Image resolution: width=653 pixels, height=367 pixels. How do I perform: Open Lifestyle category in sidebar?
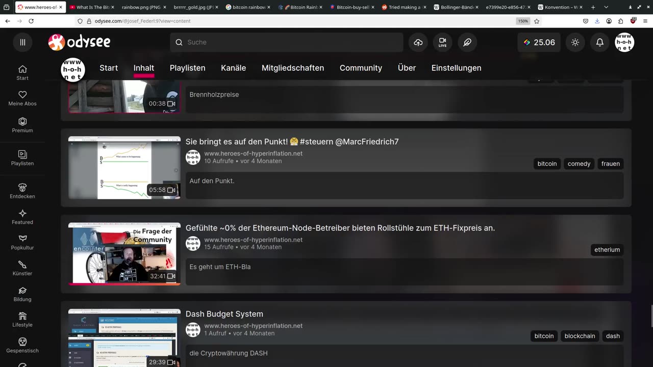[22, 320]
